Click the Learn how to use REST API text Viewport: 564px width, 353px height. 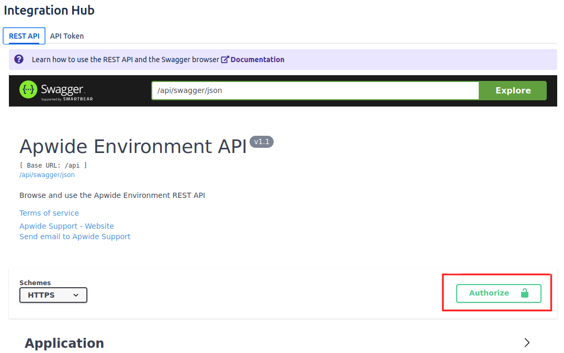coord(126,59)
